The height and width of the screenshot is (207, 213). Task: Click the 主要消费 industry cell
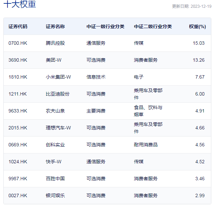pos(96,111)
